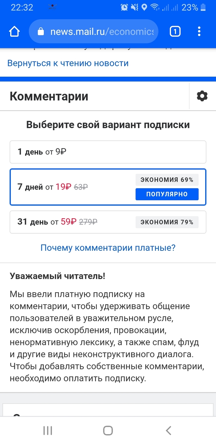Tap battery indicator in status bar
Screen dimensions: 216x445
[203, 7]
